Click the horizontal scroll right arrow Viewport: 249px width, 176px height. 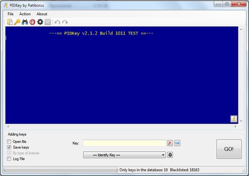click(235, 127)
